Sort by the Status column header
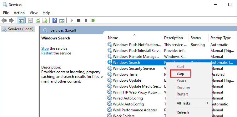This screenshot has height=117, width=237. point(199,38)
